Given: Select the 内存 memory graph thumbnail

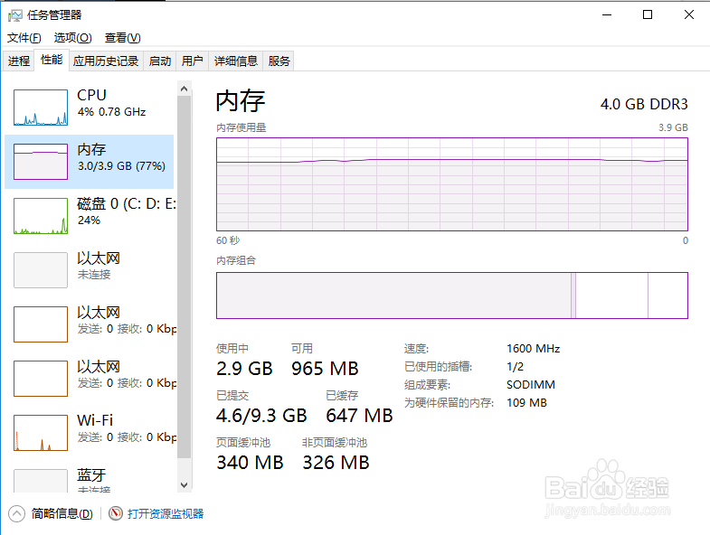Looking at the screenshot, I should 41,162.
